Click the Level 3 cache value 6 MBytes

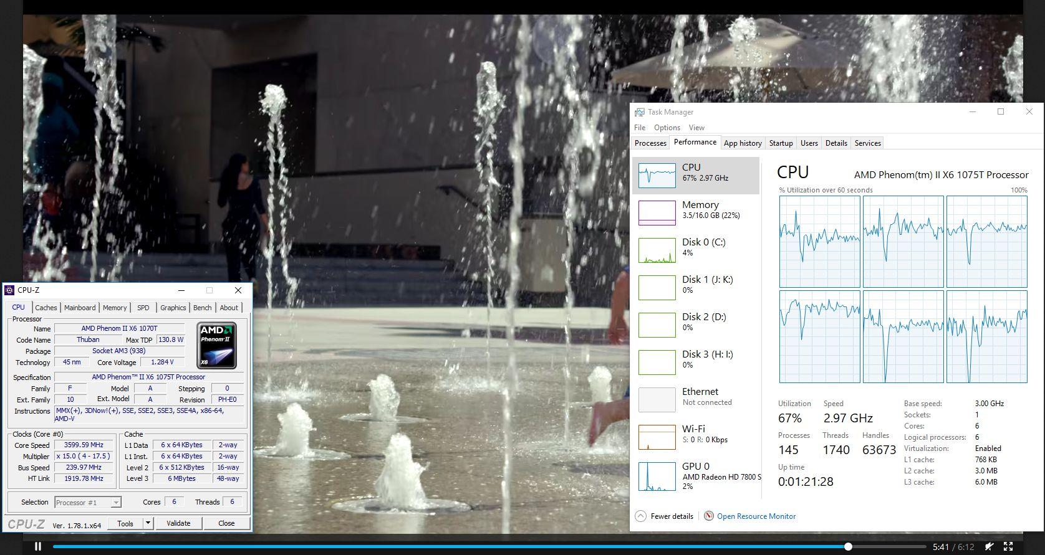(181, 478)
